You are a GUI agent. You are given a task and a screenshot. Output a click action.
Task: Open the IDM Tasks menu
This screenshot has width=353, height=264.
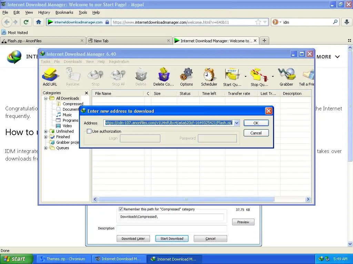click(x=46, y=62)
